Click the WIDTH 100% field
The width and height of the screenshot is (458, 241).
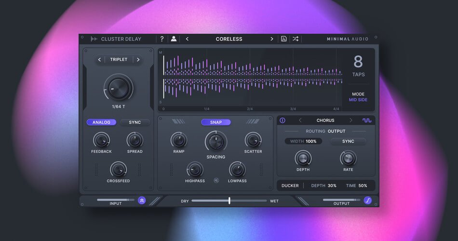(303, 141)
